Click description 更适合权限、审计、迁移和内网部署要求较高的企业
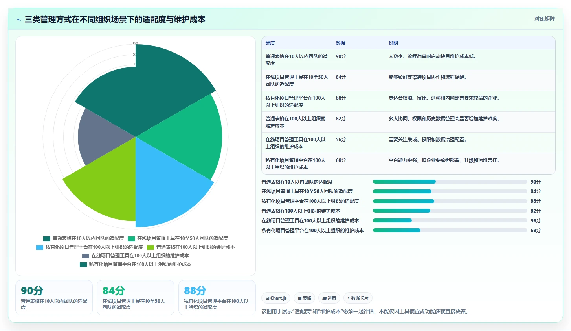Image resolution: width=571 pixels, height=331 pixels. 445,98
